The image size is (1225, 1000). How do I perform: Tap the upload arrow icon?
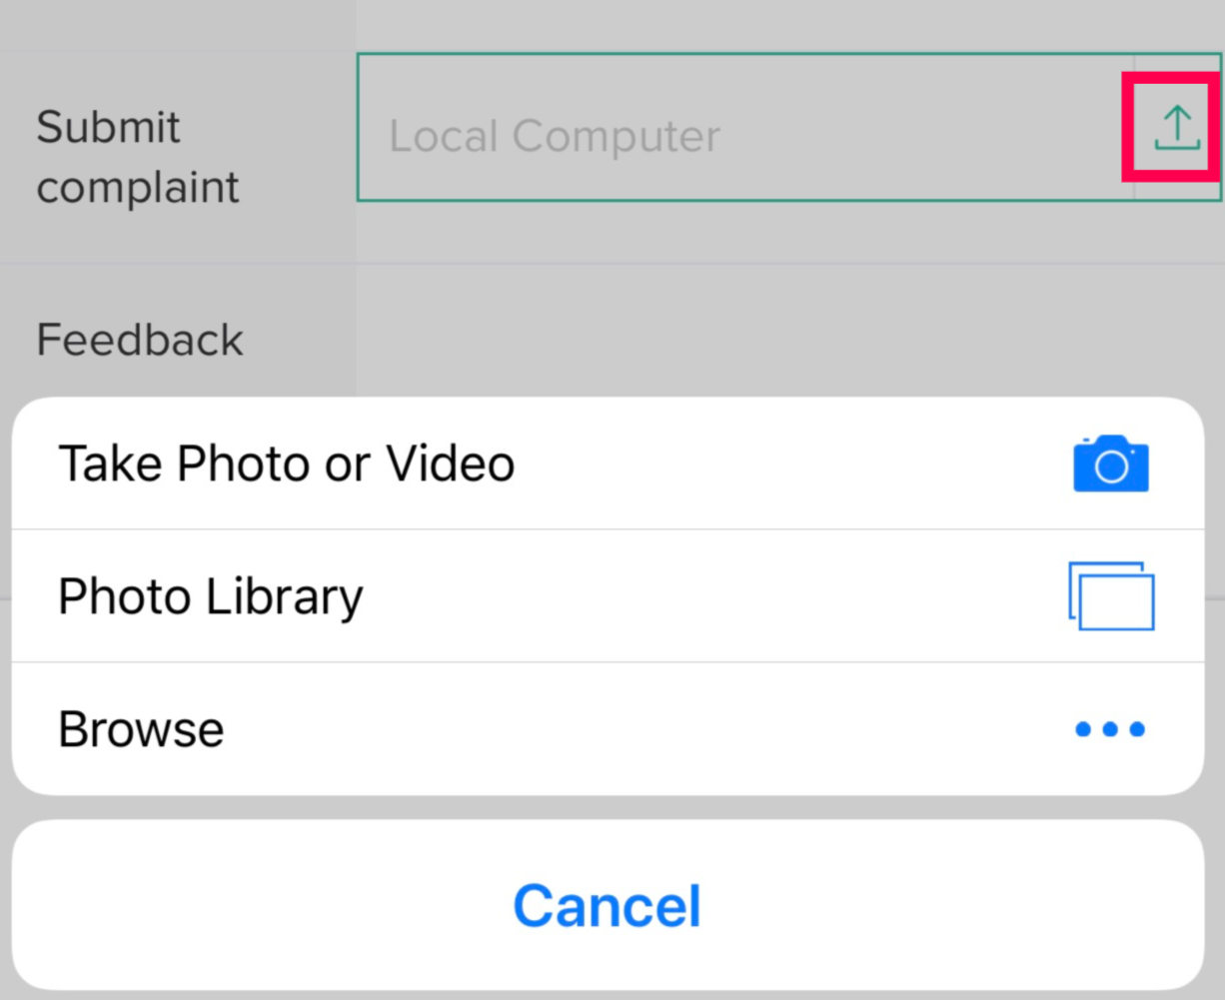point(1176,128)
